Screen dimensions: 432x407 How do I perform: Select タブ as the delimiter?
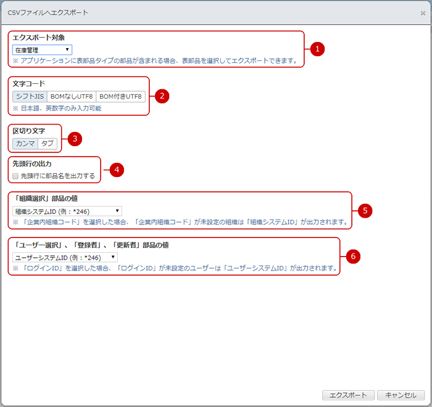(x=48, y=144)
